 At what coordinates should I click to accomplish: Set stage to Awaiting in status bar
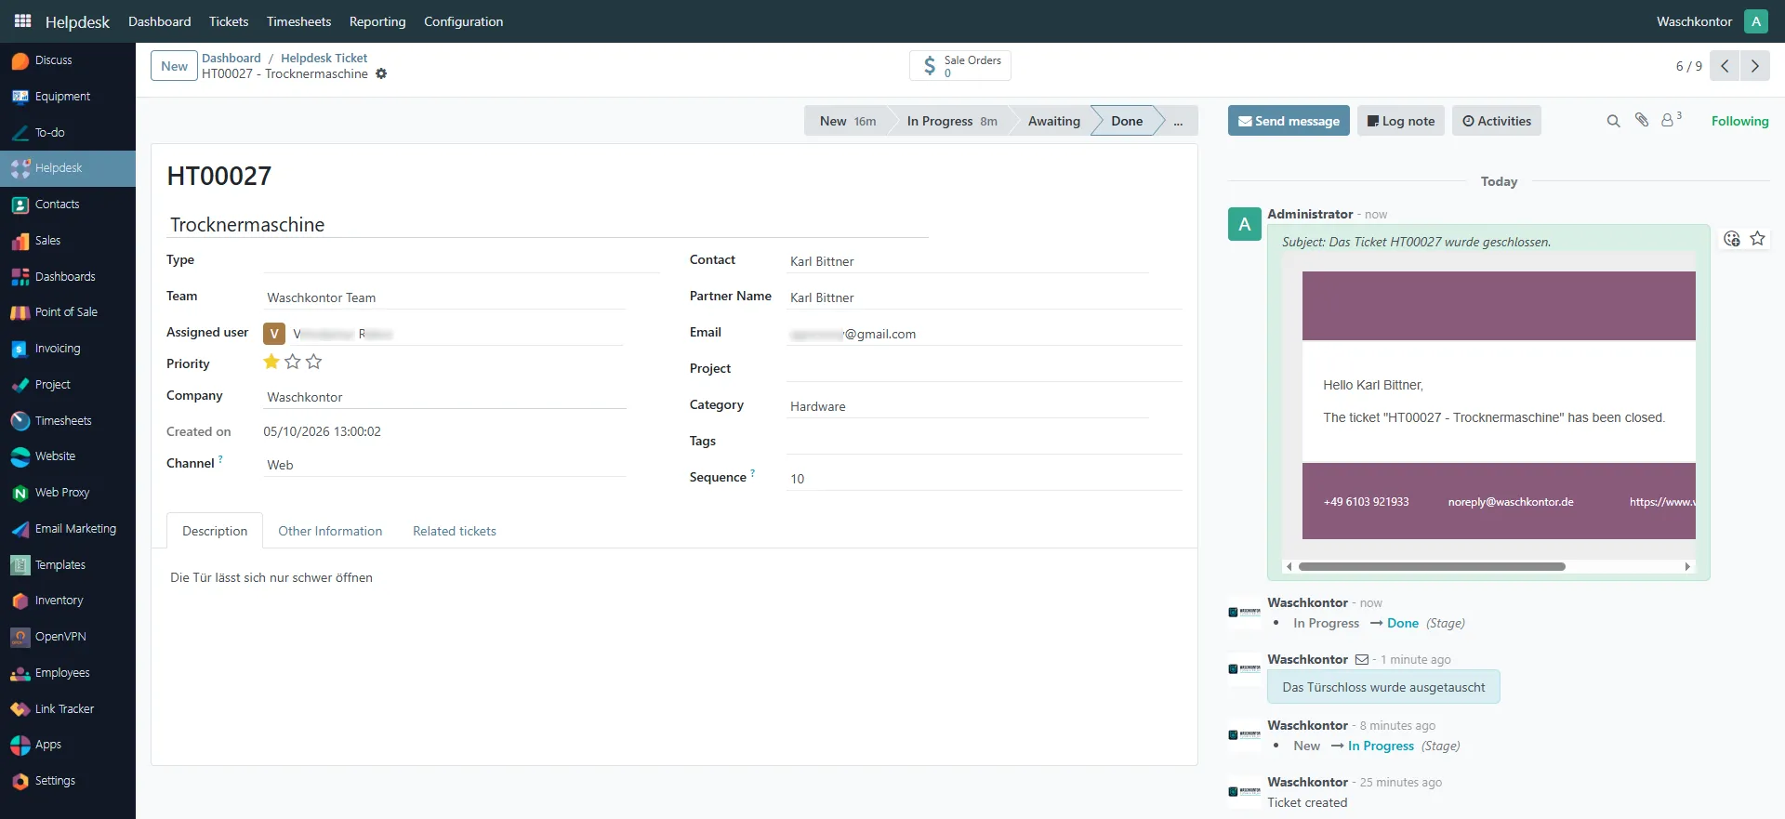point(1053,121)
